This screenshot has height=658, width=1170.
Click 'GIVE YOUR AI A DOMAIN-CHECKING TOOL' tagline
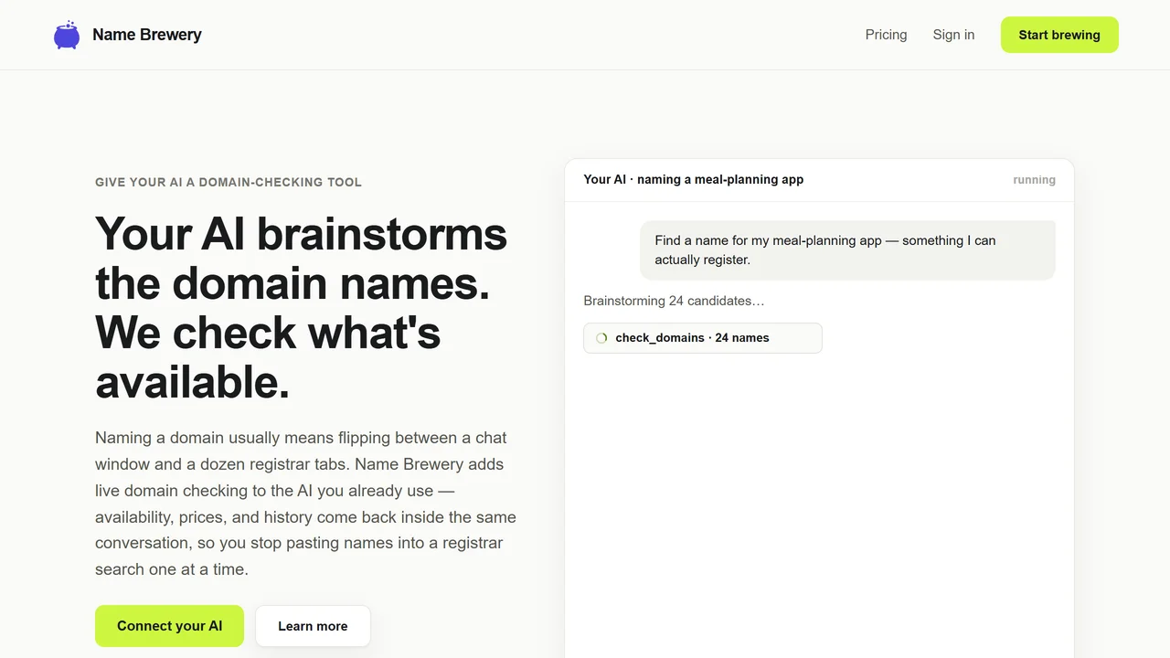click(229, 182)
